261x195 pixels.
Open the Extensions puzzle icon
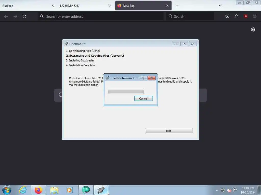[x=237, y=16]
